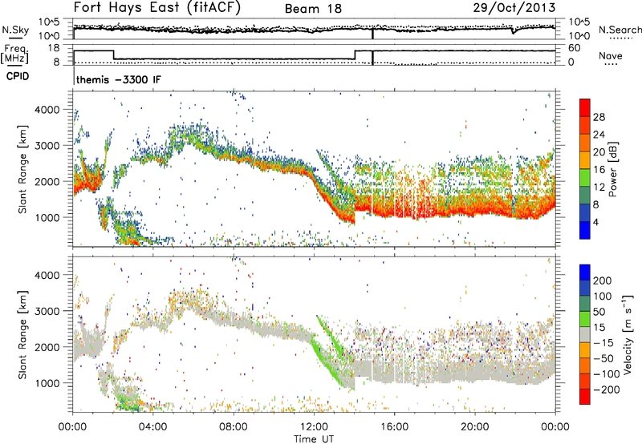642x444 pixels.
Task: Click the 'themis -3300 IF' CPID text
Action: 119,79
